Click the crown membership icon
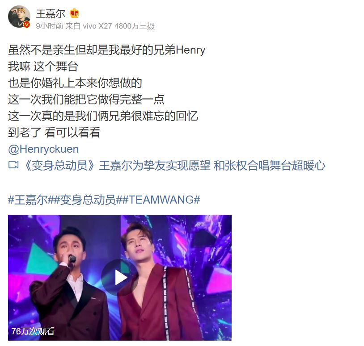 [75, 13]
